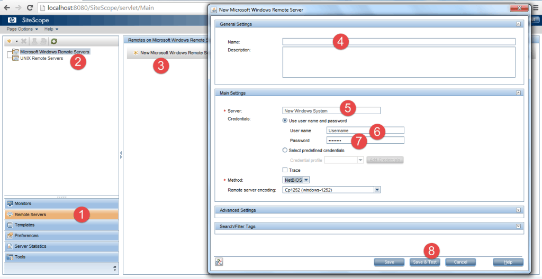The height and width of the screenshot is (279, 542).
Task: Open the Chrome hamburger menu
Action: click(536, 7)
